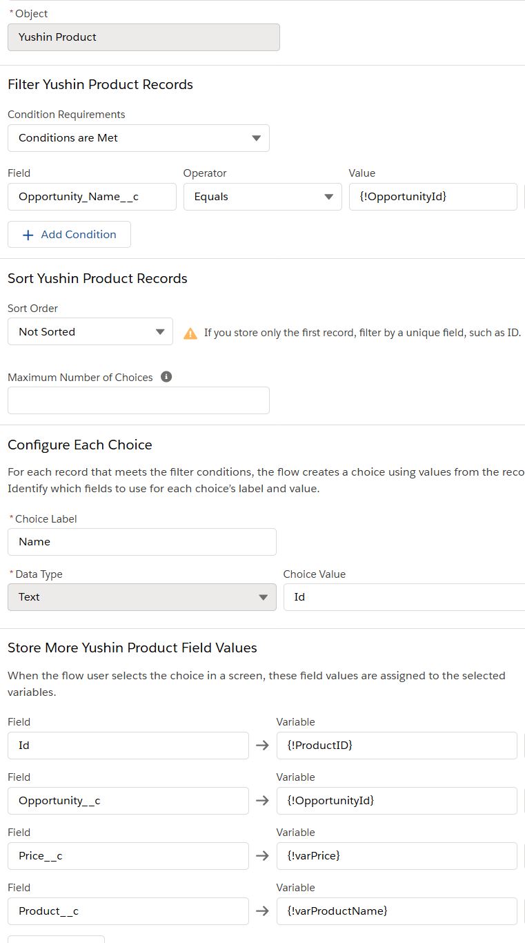Click the {!OpportunityId} filter value field
525x943 pixels.
coord(433,197)
